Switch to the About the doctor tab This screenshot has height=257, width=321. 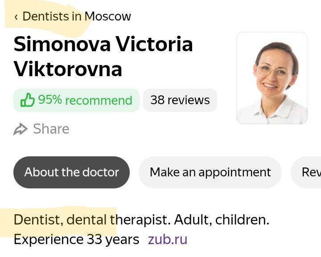pyautogui.click(x=71, y=172)
